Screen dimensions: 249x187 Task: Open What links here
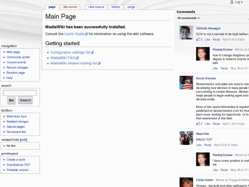16,117
